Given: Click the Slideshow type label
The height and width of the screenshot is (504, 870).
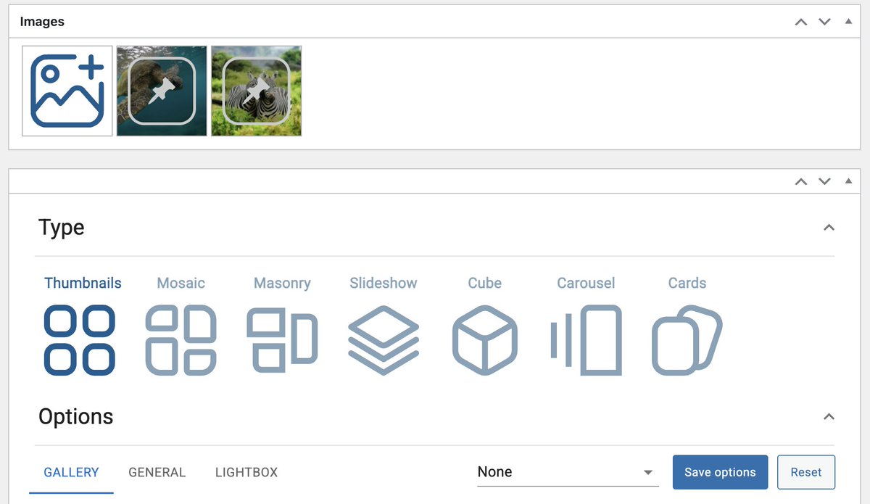Looking at the screenshot, I should pyautogui.click(x=384, y=283).
